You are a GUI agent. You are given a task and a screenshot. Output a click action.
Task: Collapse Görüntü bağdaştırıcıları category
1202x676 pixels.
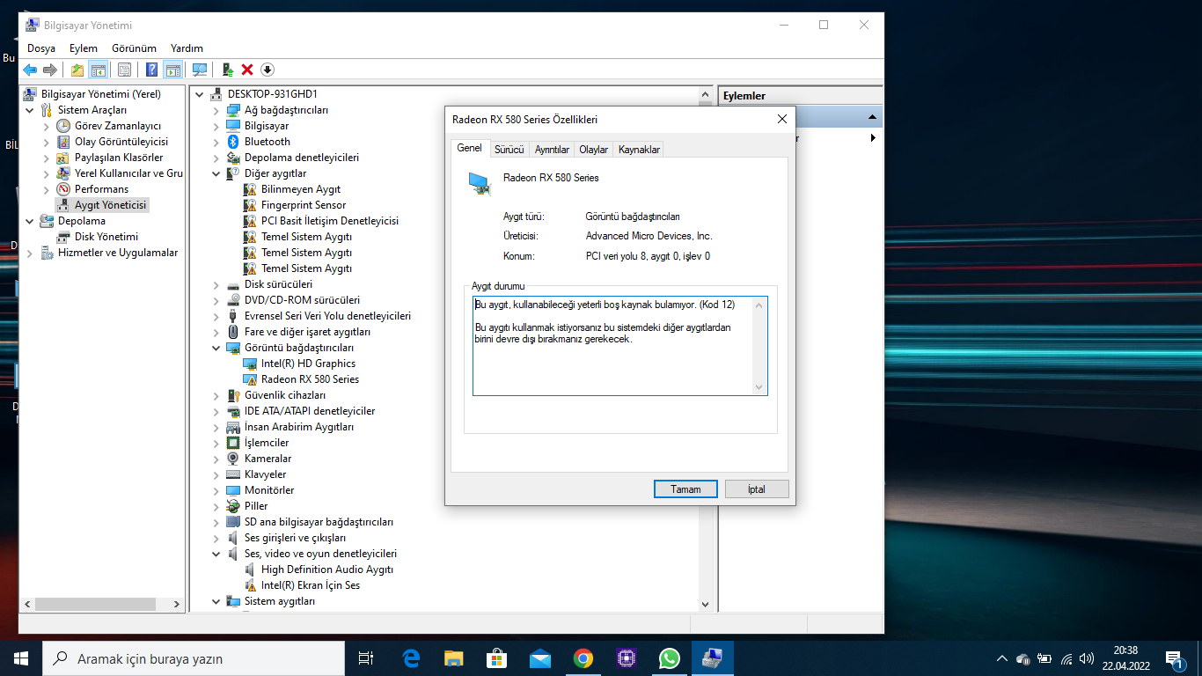pos(216,348)
